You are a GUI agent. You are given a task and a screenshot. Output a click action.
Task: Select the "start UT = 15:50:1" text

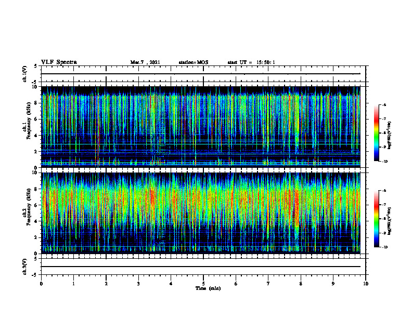(251, 62)
